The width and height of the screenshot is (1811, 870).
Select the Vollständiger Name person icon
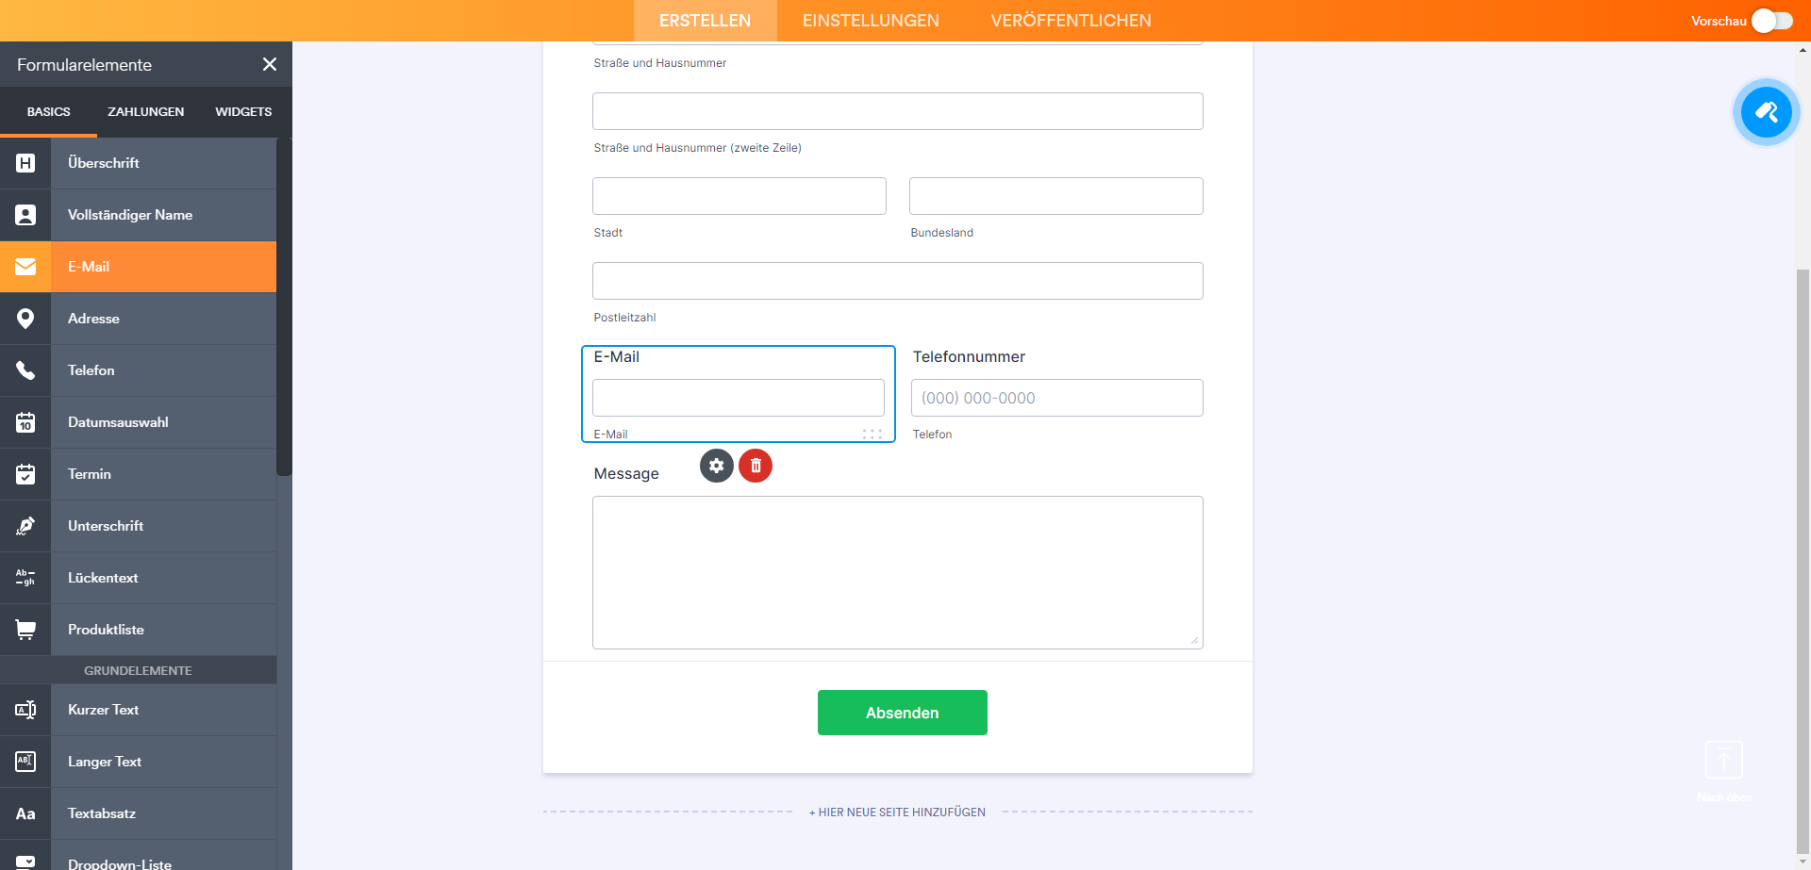click(25, 215)
